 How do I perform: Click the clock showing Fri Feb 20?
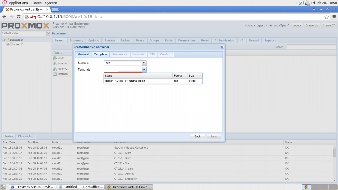(x=324, y=3)
